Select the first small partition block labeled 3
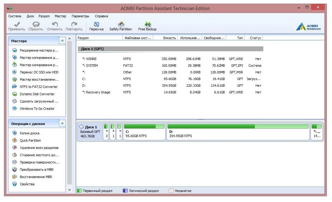The width and height of the screenshot is (332, 202). [x=106, y=132]
